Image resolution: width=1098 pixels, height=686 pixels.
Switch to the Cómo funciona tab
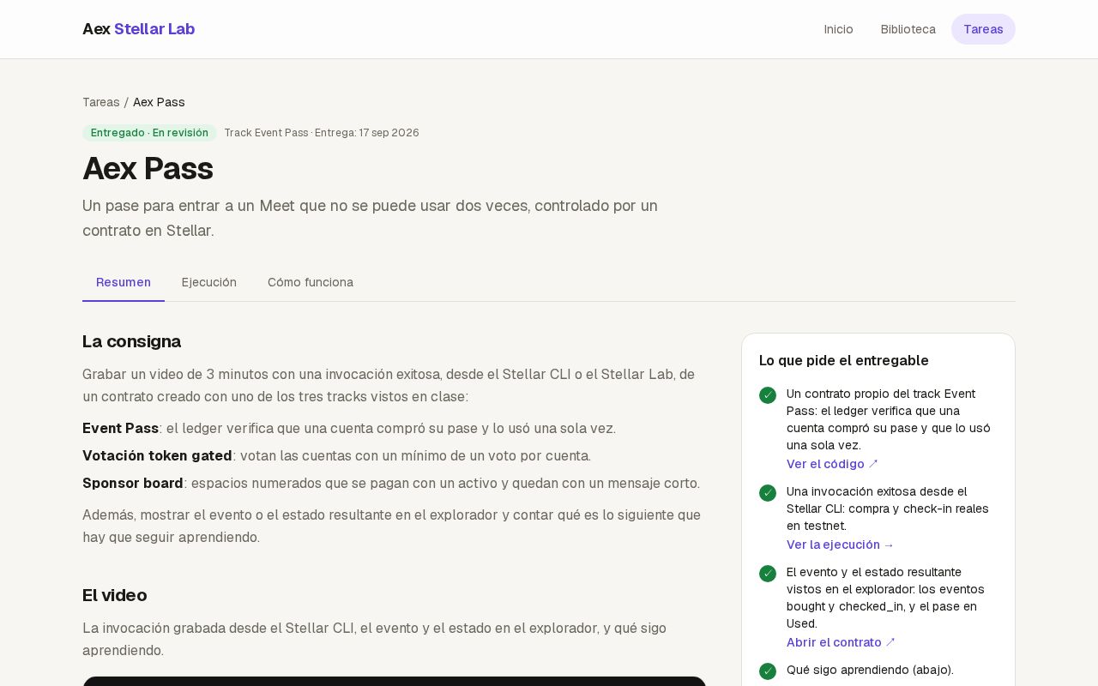point(311,282)
